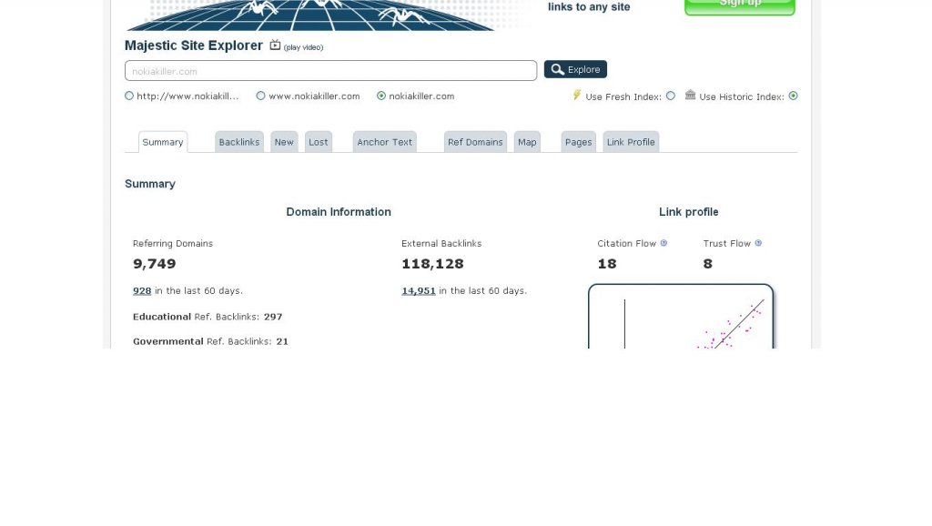Screen dimensions: 932x526
Task: Click the Educational Ref. Backlinks: 297 line
Action: click(208, 317)
